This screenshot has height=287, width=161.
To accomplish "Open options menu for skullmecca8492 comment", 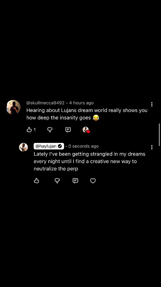I will [x=152, y=104].
